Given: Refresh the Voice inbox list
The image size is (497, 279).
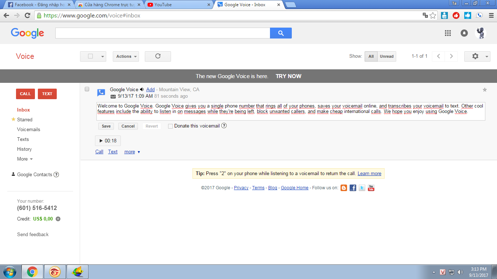Looking at the screenshot, I should point(158,56).
